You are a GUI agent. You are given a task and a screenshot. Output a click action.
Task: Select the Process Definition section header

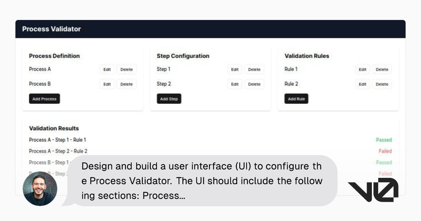click(54, 56)
